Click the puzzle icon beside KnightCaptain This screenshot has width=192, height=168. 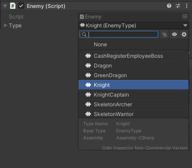tap(88, 95)
